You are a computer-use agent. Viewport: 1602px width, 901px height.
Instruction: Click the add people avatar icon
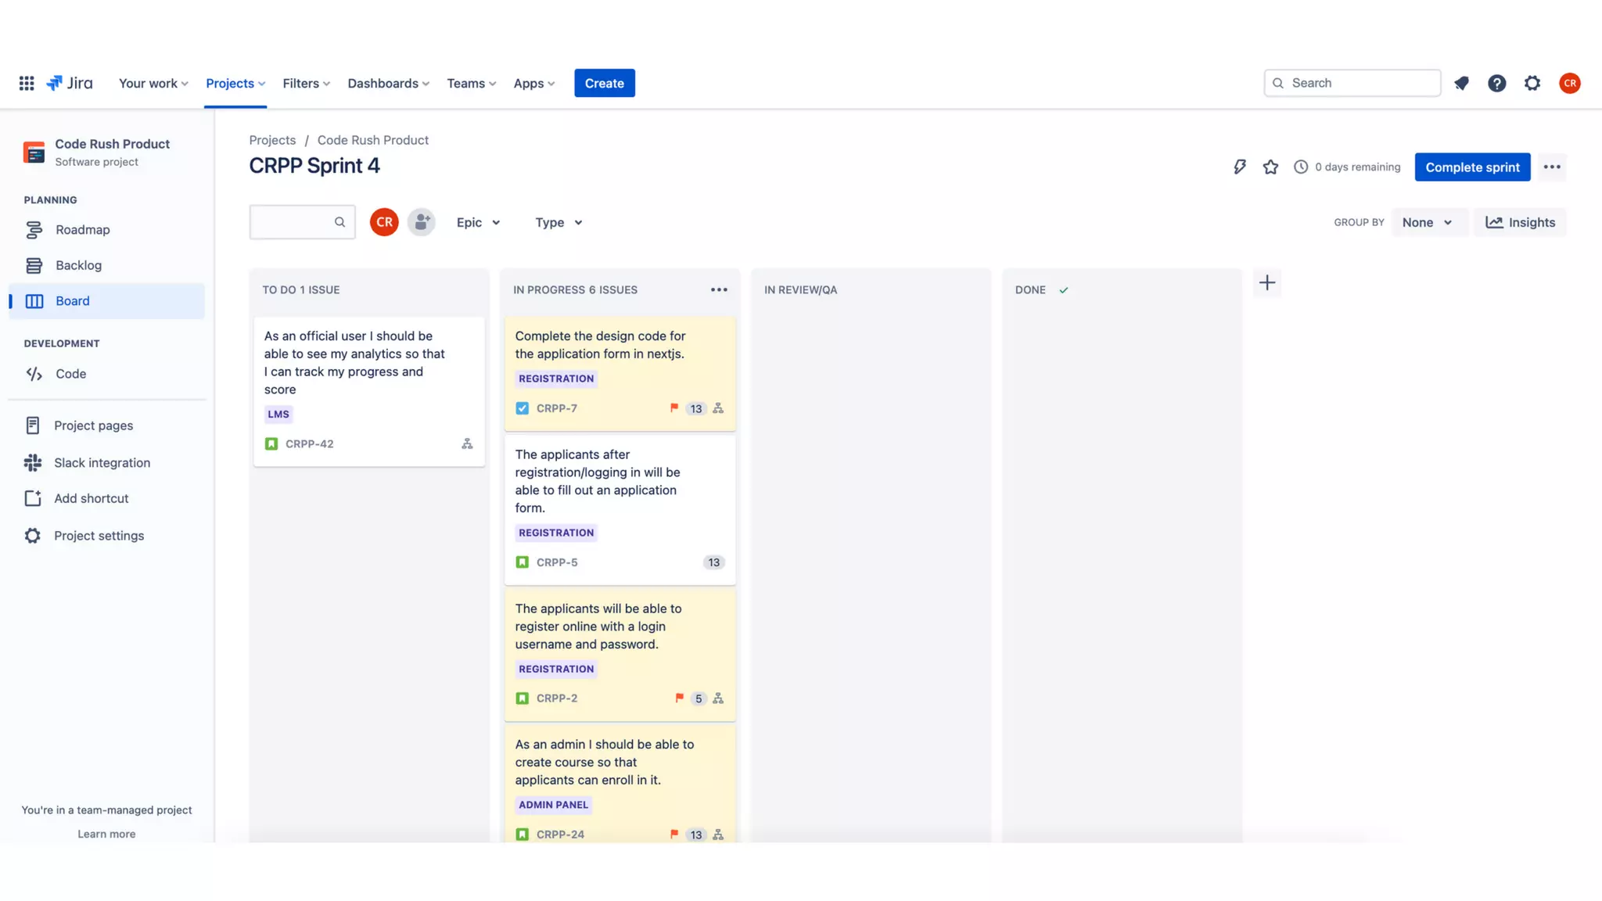421,222
